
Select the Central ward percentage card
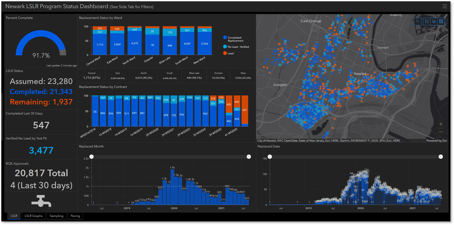click(92, 76)
